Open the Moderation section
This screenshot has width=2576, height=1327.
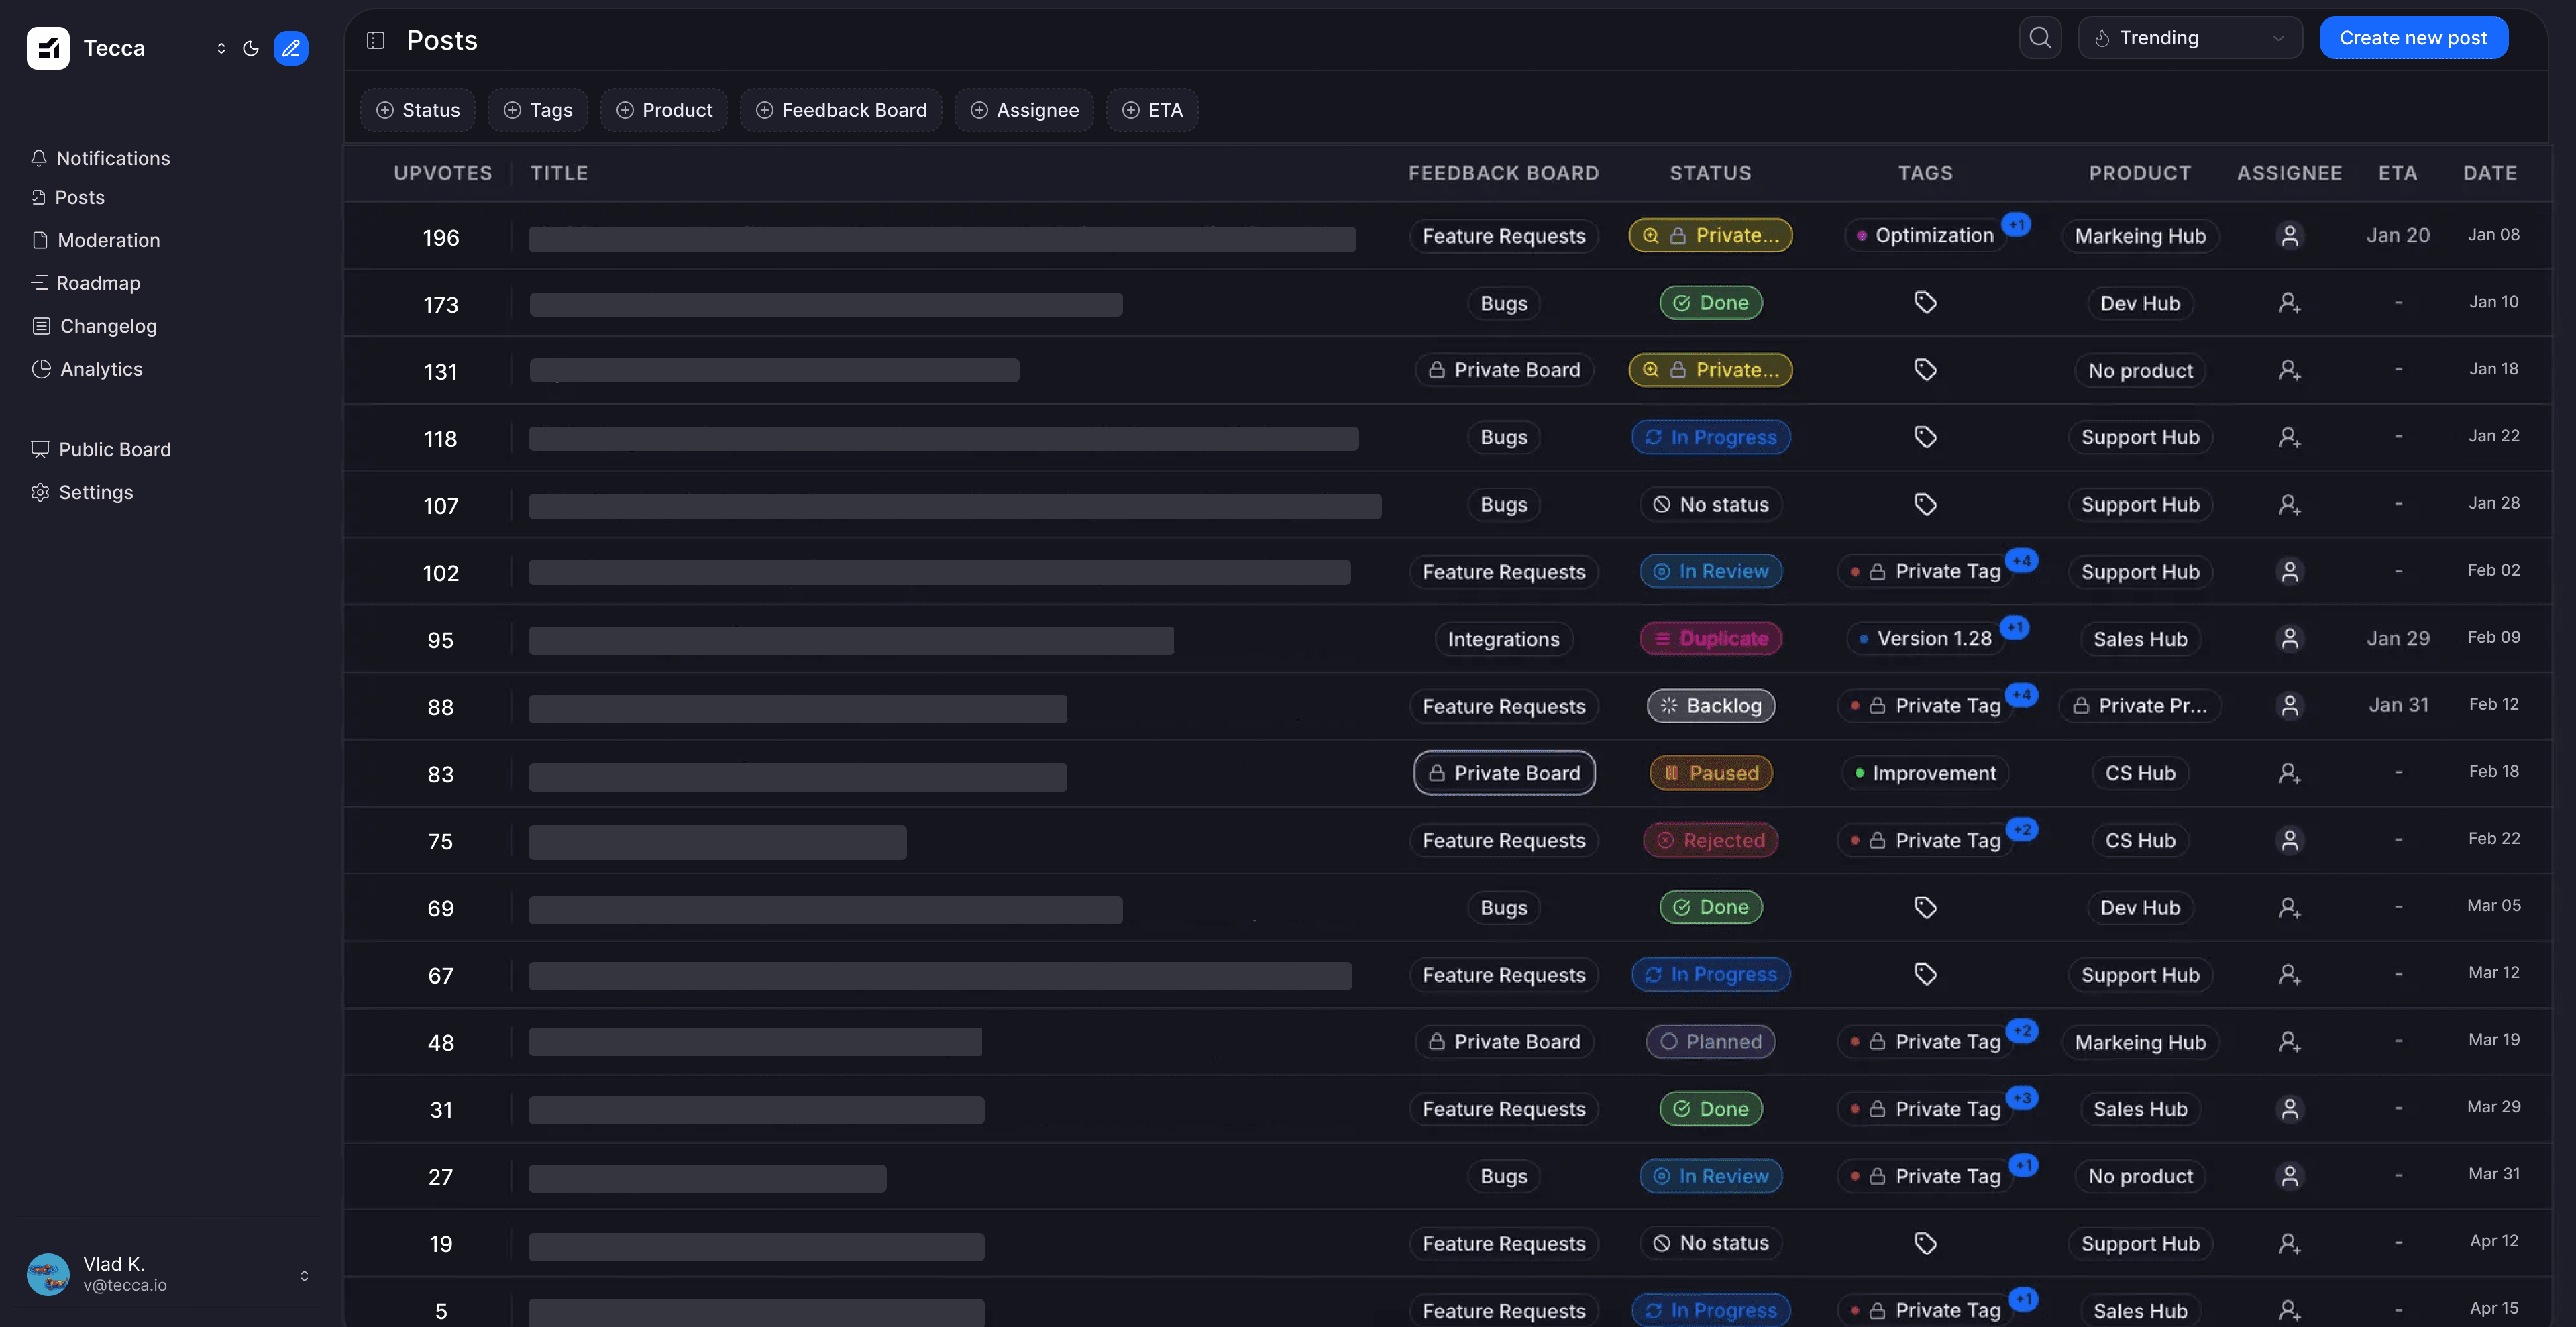[x=108, y=240]
